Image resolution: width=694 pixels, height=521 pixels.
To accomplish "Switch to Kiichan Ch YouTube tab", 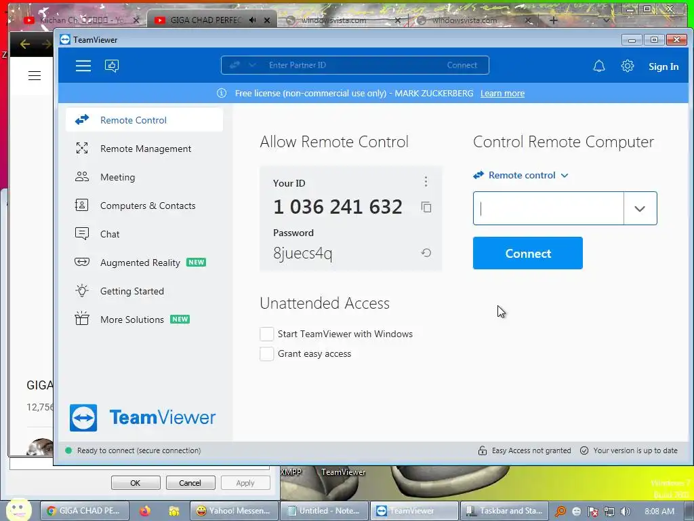I will (x=81, y=20).
